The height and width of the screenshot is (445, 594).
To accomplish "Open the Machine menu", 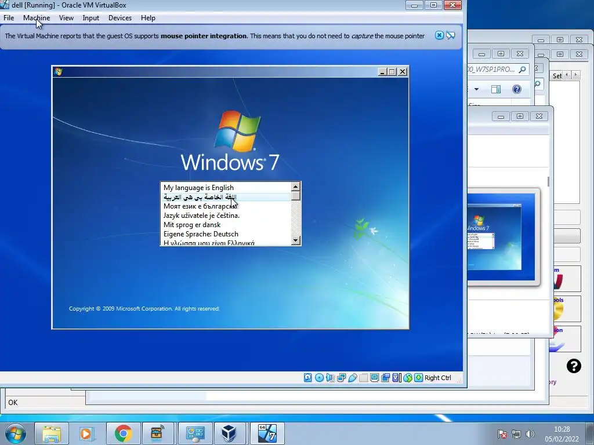I will [x=37, y=18].
